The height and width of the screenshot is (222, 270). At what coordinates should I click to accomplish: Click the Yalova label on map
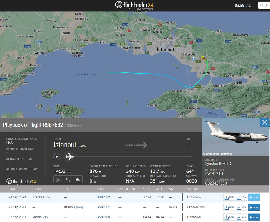(x=191, y=90)
